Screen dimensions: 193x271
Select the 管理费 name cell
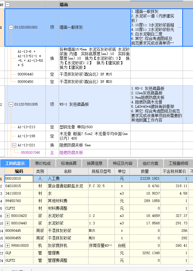[68, 253]
